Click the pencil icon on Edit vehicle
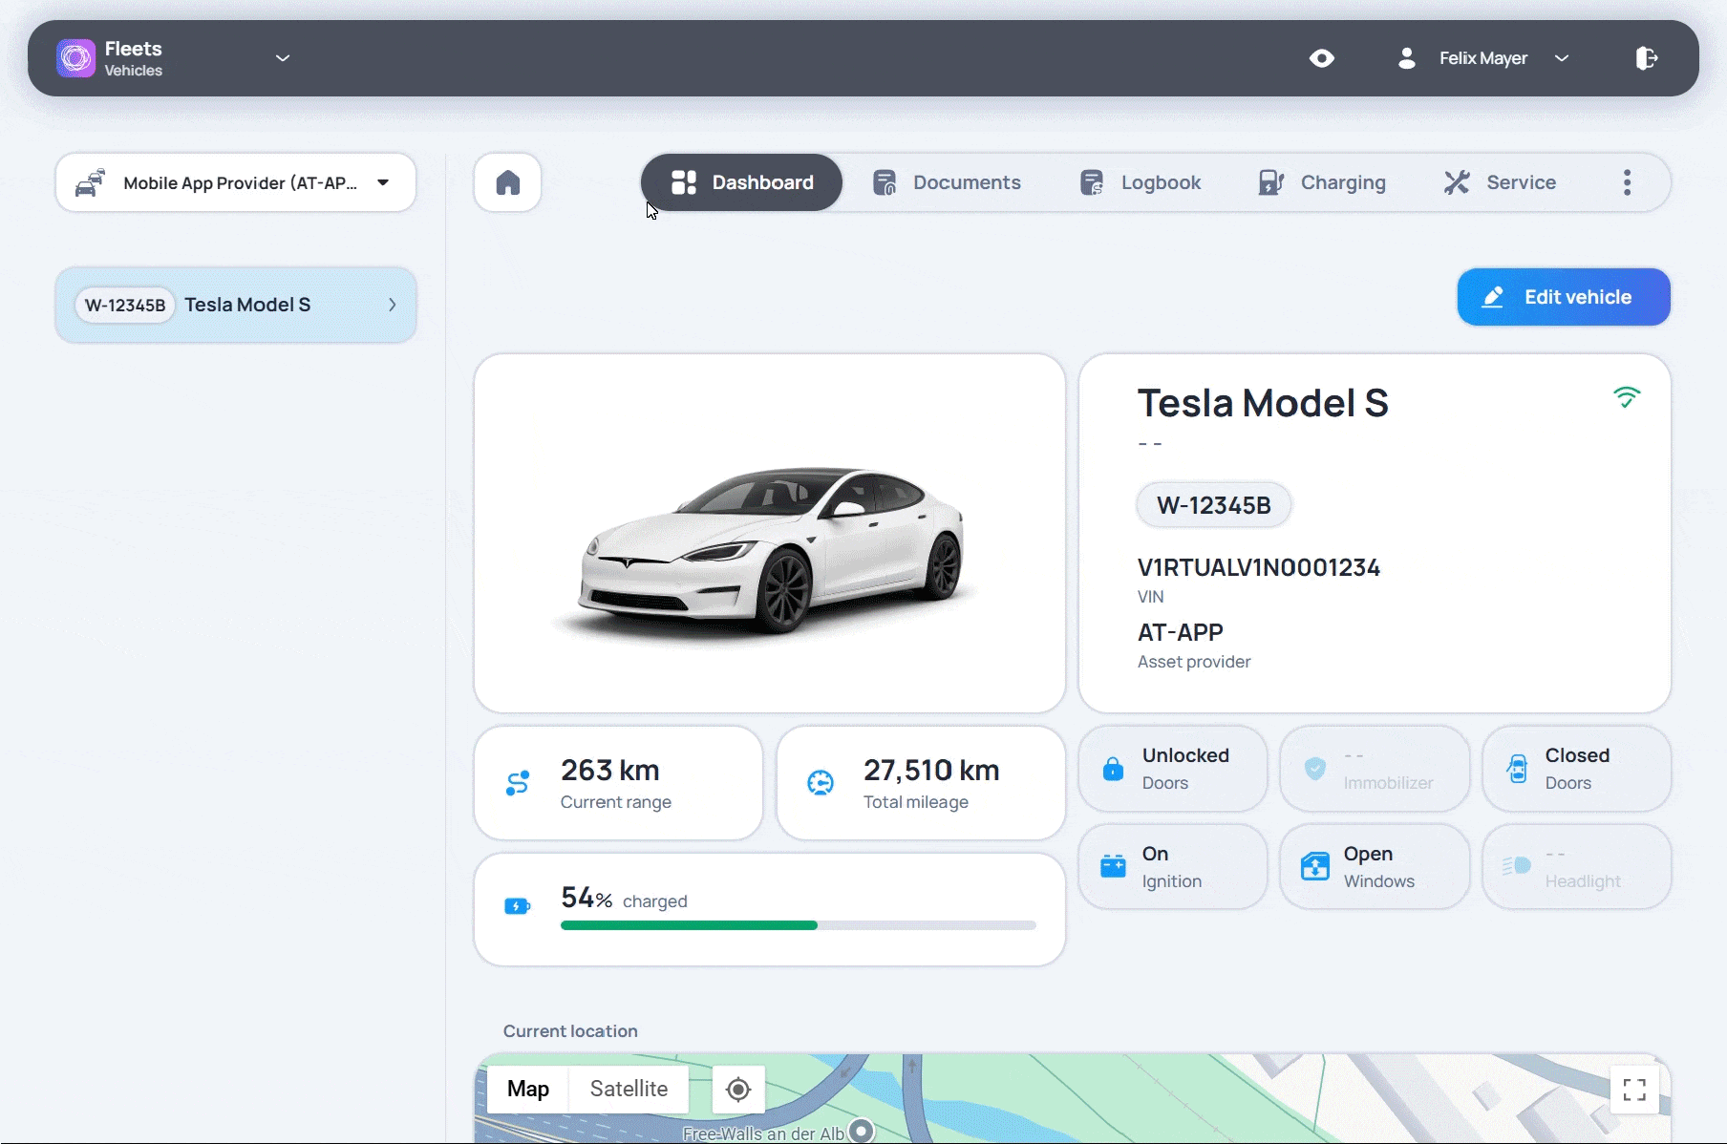Viewport: 1727px width, 1144px height. (1492, 297)
